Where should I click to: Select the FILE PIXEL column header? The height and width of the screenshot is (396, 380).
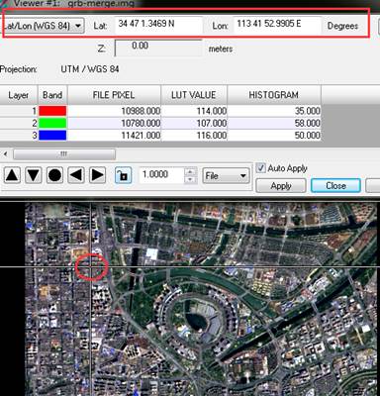click(x=114, y=95)
